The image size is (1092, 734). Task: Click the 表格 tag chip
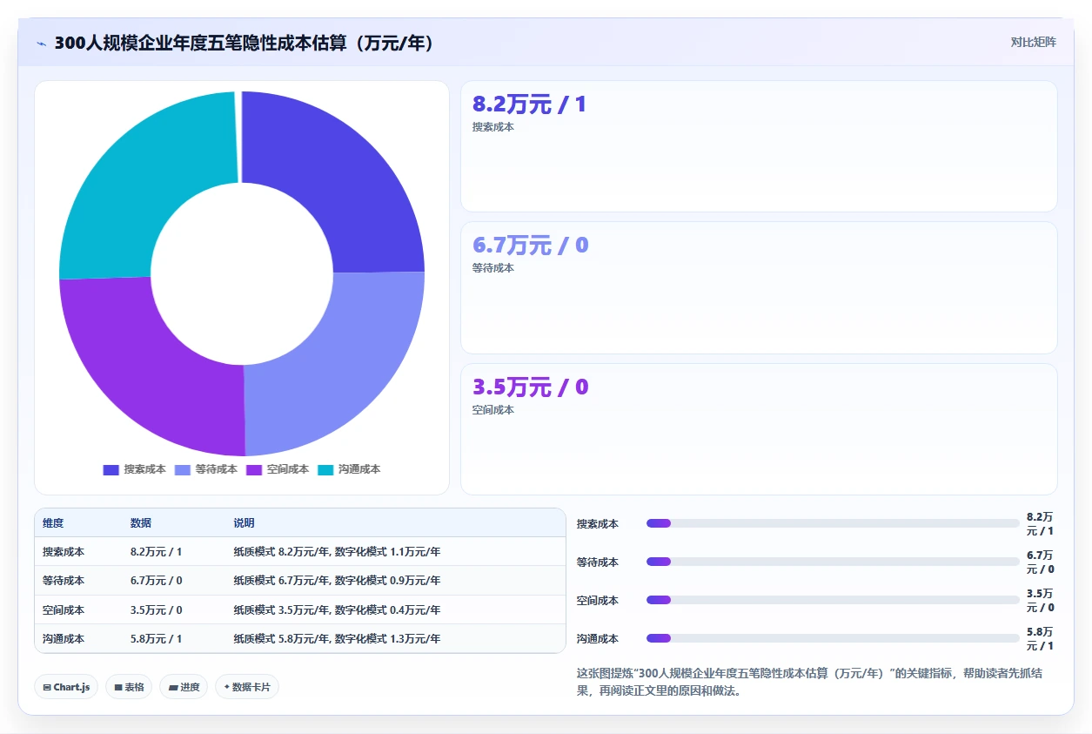[129, 687]
